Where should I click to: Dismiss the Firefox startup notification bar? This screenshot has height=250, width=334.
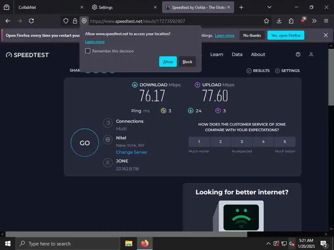(x=326, y=35)
